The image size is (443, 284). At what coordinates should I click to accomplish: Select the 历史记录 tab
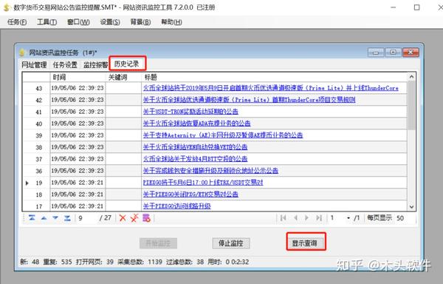click(127, 64)
